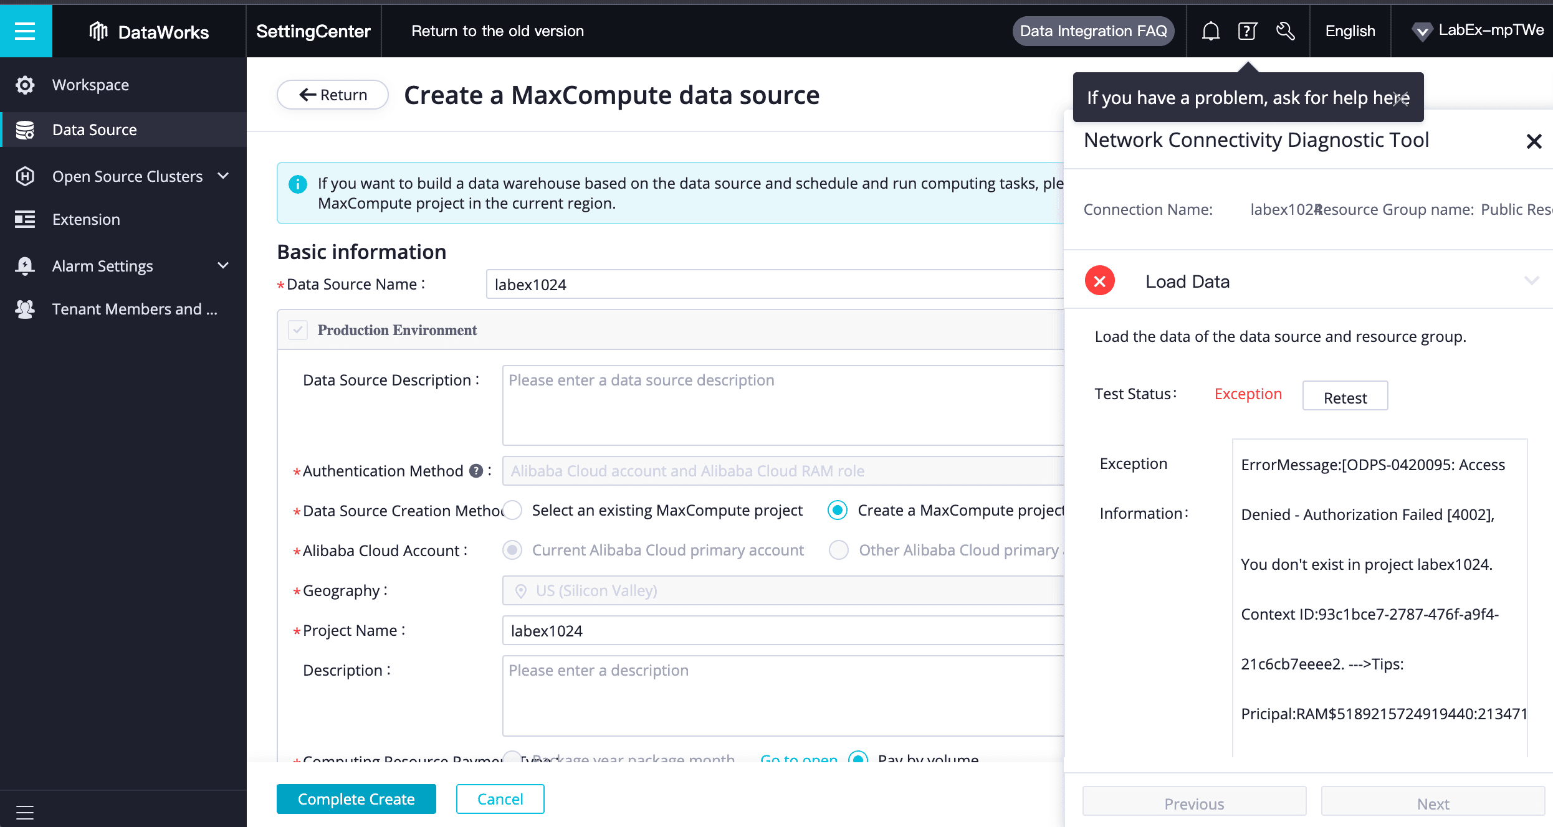
Task: Open the Data Integration FAQ link
Action: (x=1094, y=31)
